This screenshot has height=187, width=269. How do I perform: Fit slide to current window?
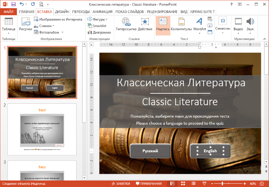pos(262,184)
